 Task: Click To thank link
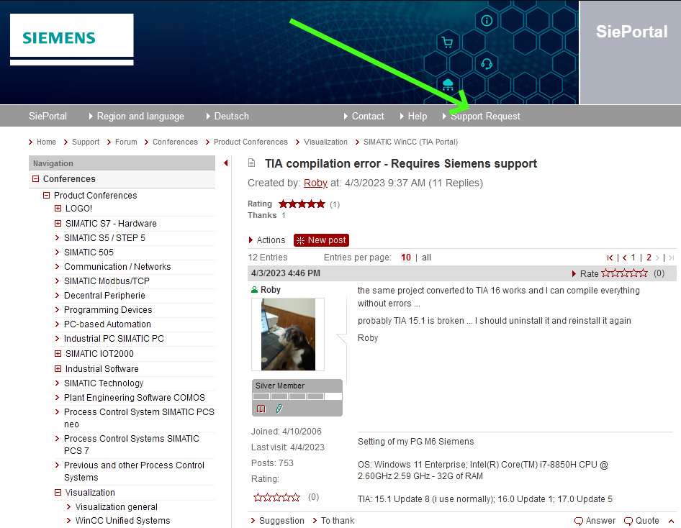338,521
